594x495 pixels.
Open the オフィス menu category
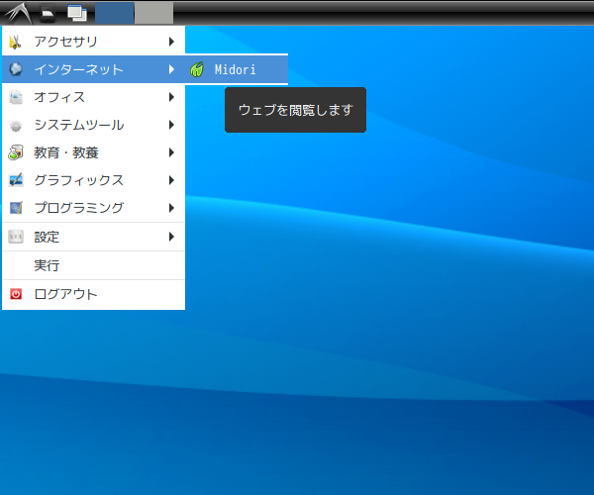click(x=94, y=97)
